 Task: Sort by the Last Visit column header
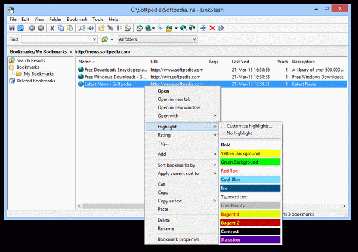tap(240, 62)
